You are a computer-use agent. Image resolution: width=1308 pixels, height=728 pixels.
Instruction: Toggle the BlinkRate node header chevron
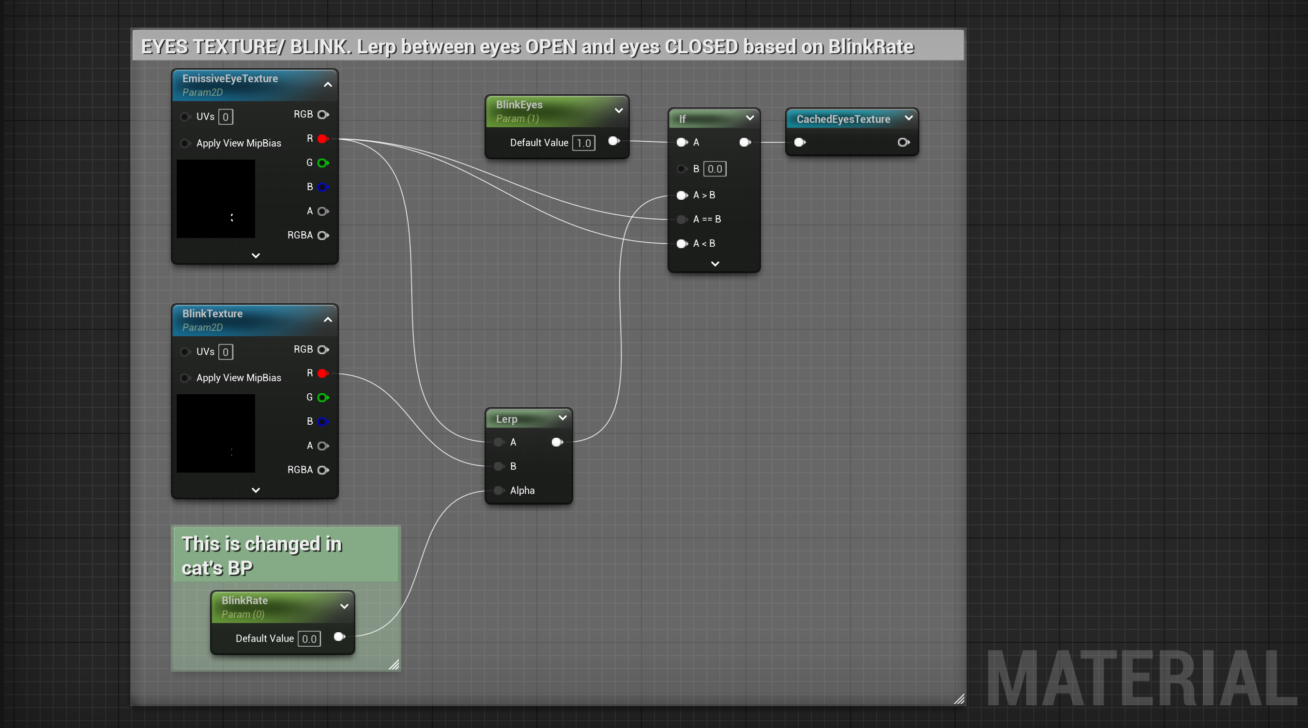pyautogui.click(x=344, y=607)
